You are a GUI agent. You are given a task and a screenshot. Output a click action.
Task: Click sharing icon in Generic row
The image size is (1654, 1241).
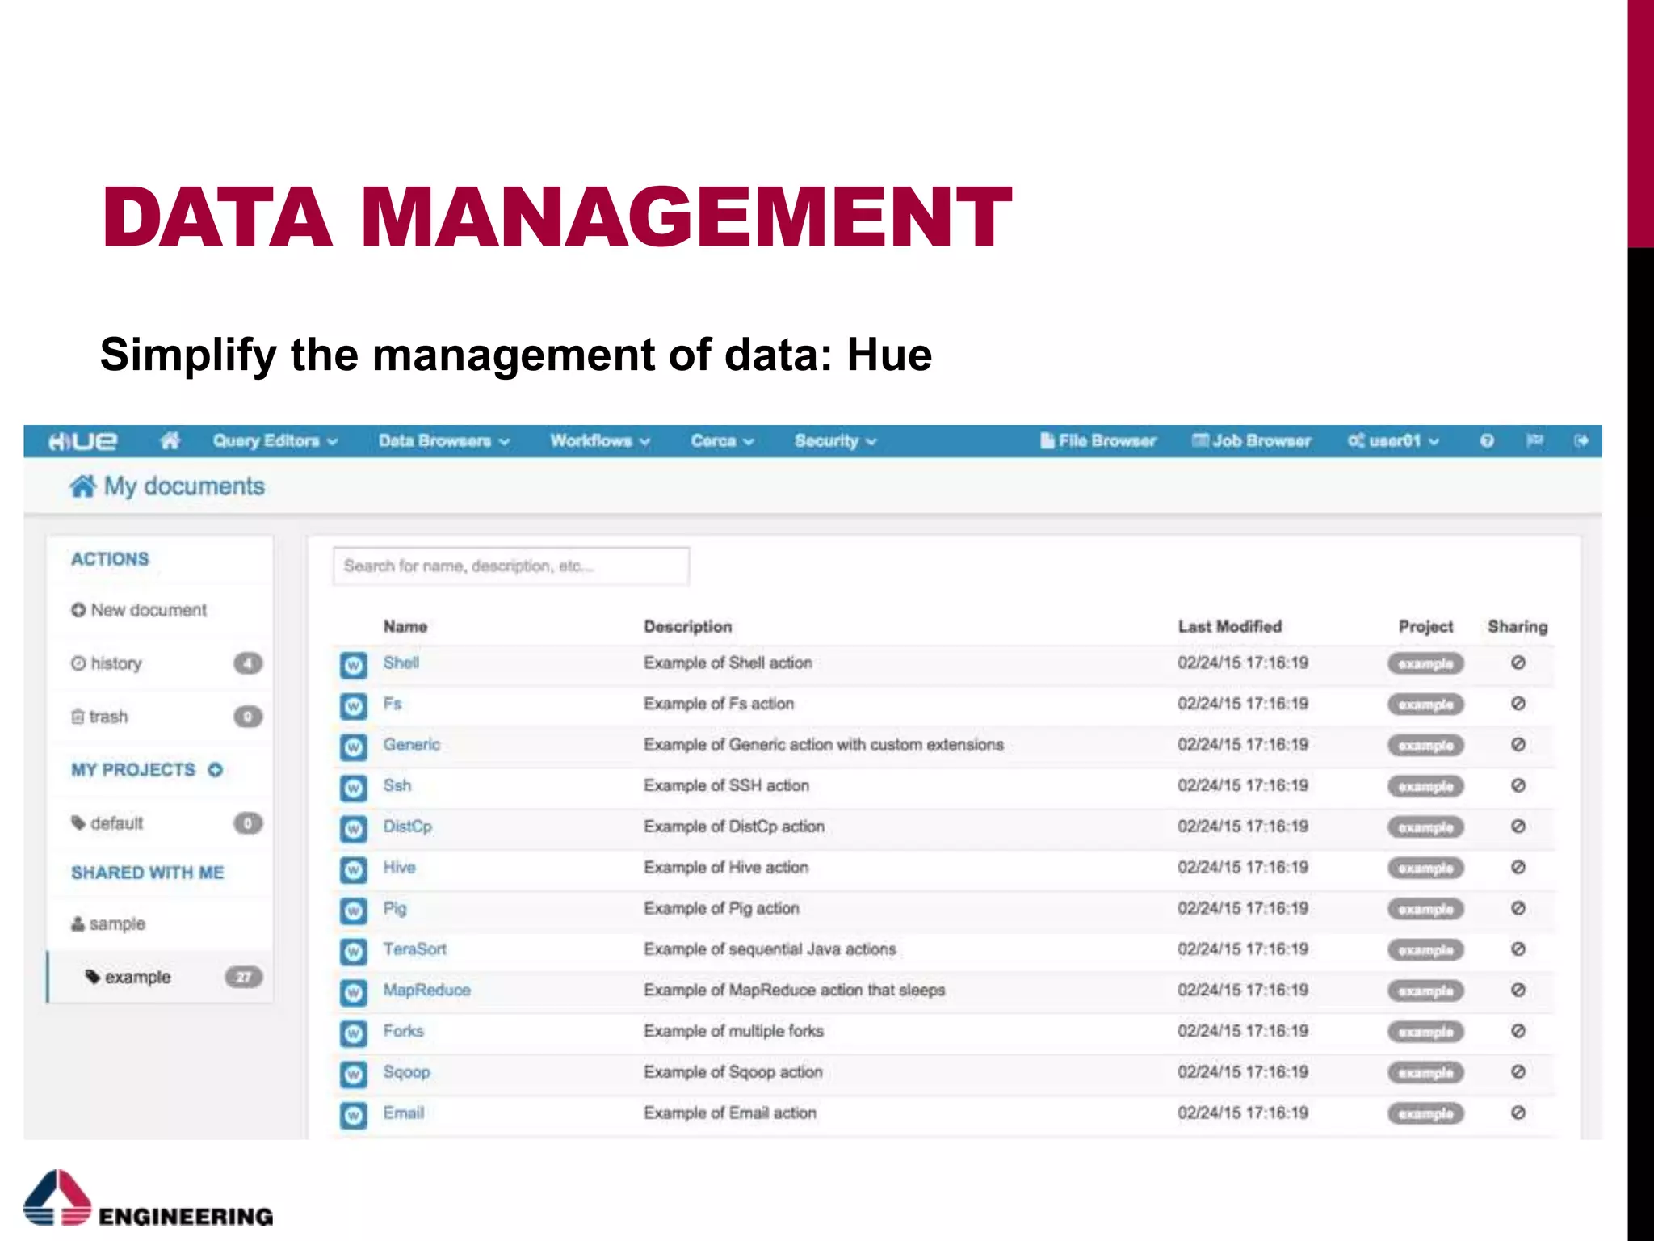pyautogui.click(x=1518, y=744)
